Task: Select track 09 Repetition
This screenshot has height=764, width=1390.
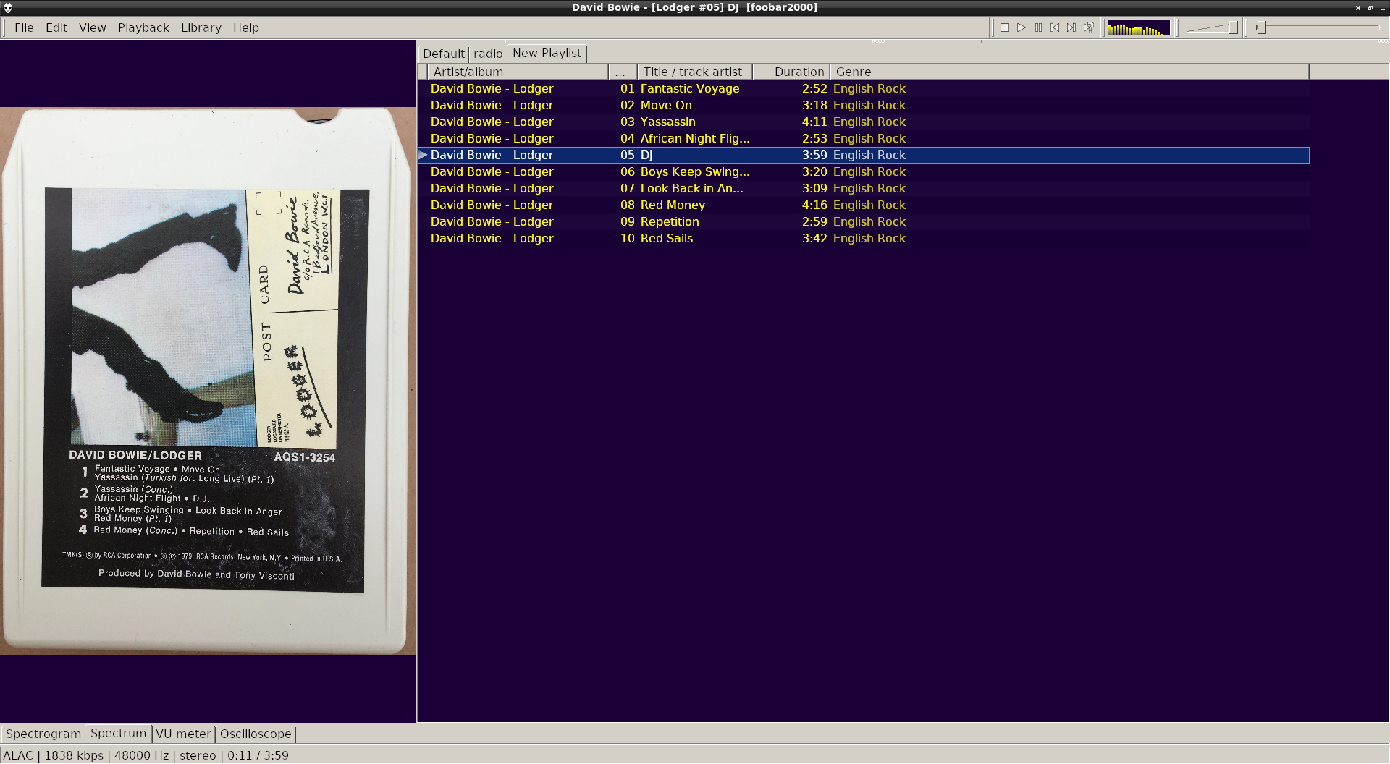Action: tap(864, 221)
